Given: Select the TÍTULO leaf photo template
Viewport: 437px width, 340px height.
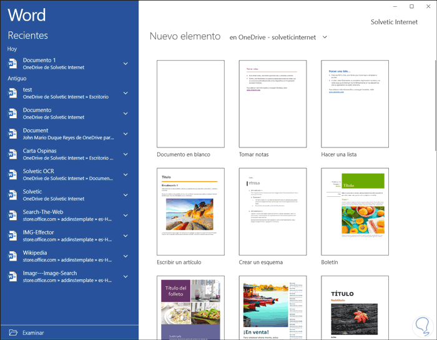Looking at the screenshot, I should [x=355, y=307].
